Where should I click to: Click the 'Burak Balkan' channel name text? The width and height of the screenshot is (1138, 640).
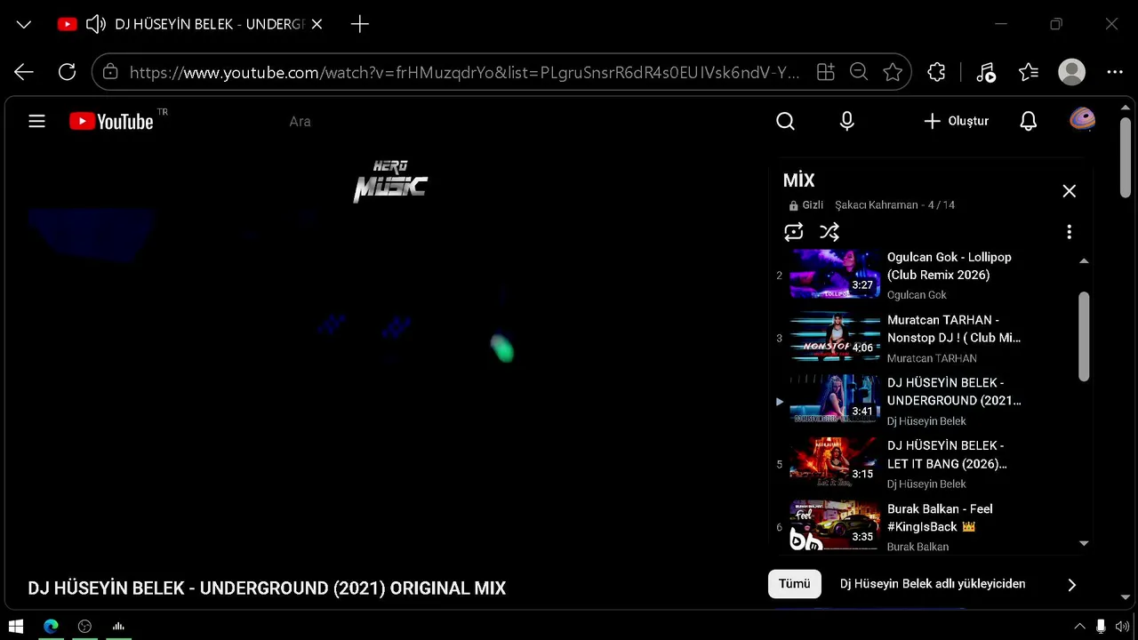pos(918,547)
